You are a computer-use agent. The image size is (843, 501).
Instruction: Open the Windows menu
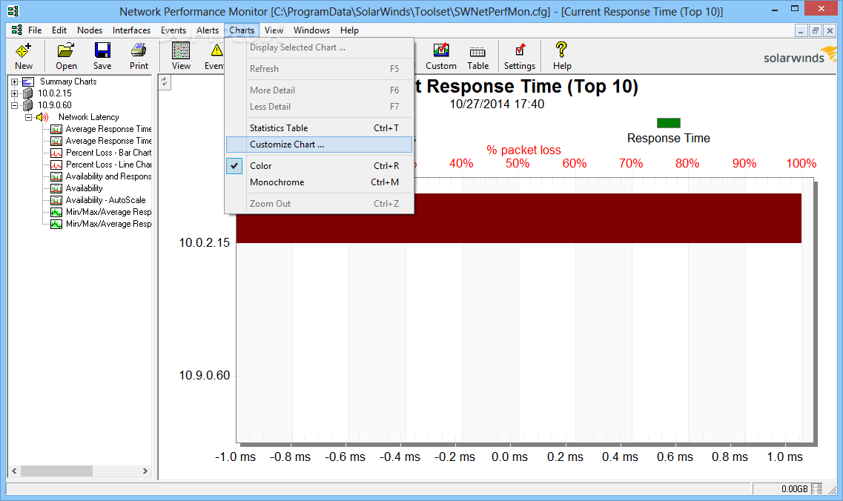click(312, 30)
